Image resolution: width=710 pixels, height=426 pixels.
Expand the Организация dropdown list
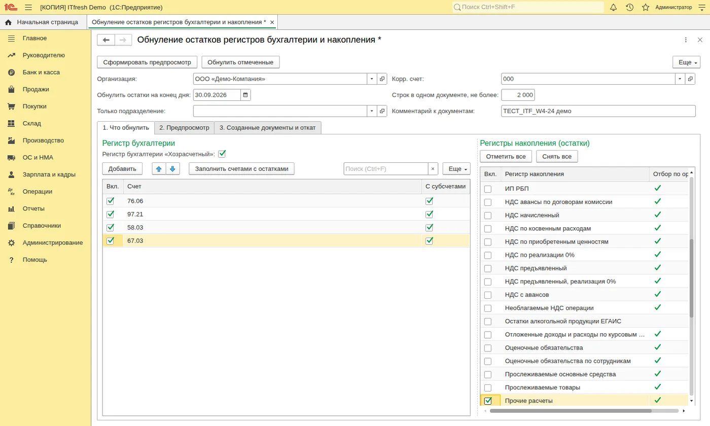coord(372,79)
